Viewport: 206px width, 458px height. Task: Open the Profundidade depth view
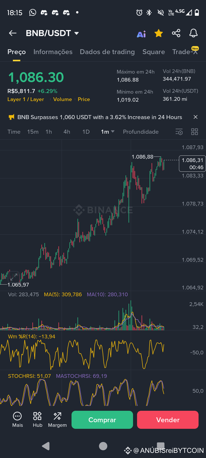[x=141, y=132]
